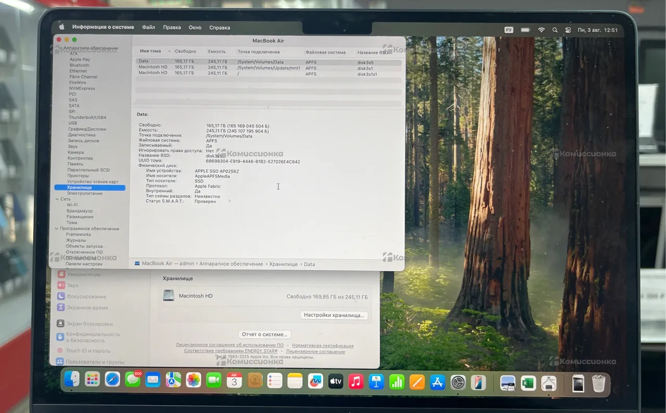The width and height of the screenshot is (666, 413).
Task: Launch Music from the Dock
Action: [356, 382]
